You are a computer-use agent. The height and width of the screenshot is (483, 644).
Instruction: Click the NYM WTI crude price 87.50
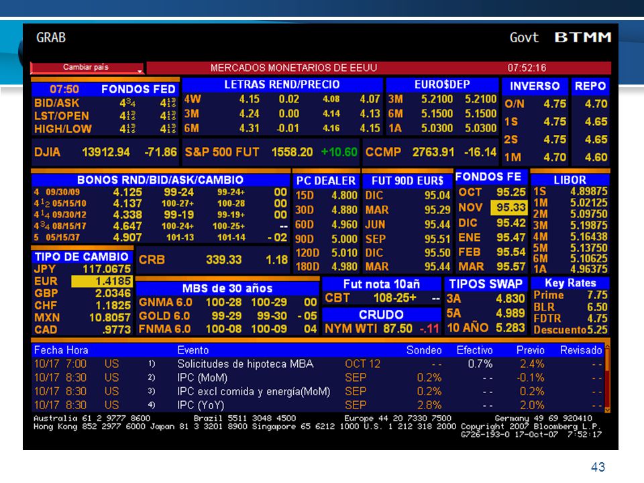click(398, 329)
